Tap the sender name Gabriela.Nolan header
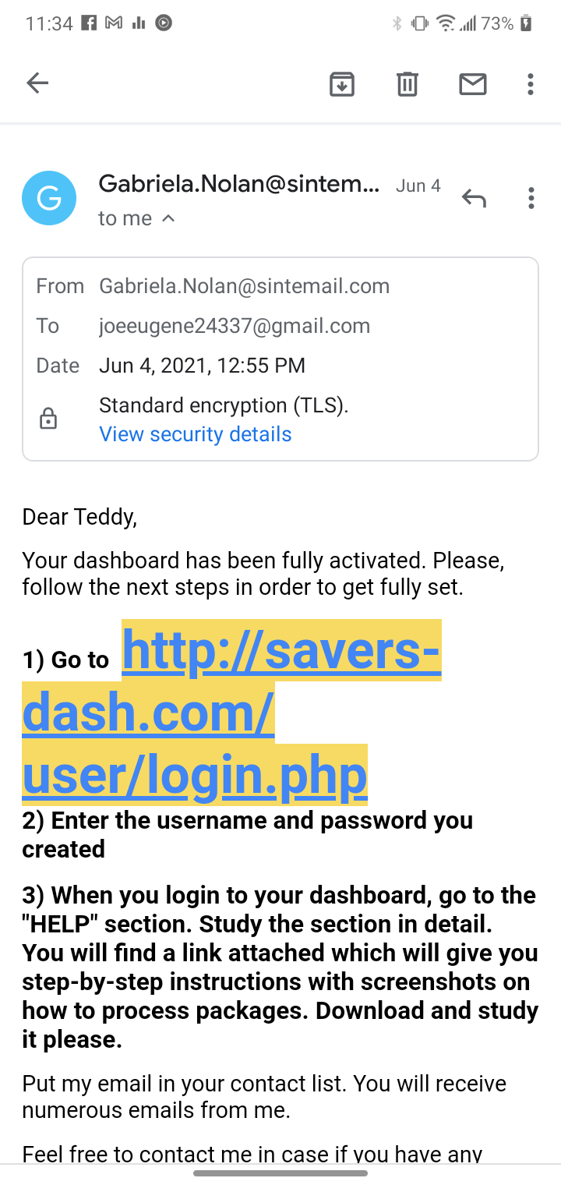Screen dimensions: 561x1185 [239, 184]
